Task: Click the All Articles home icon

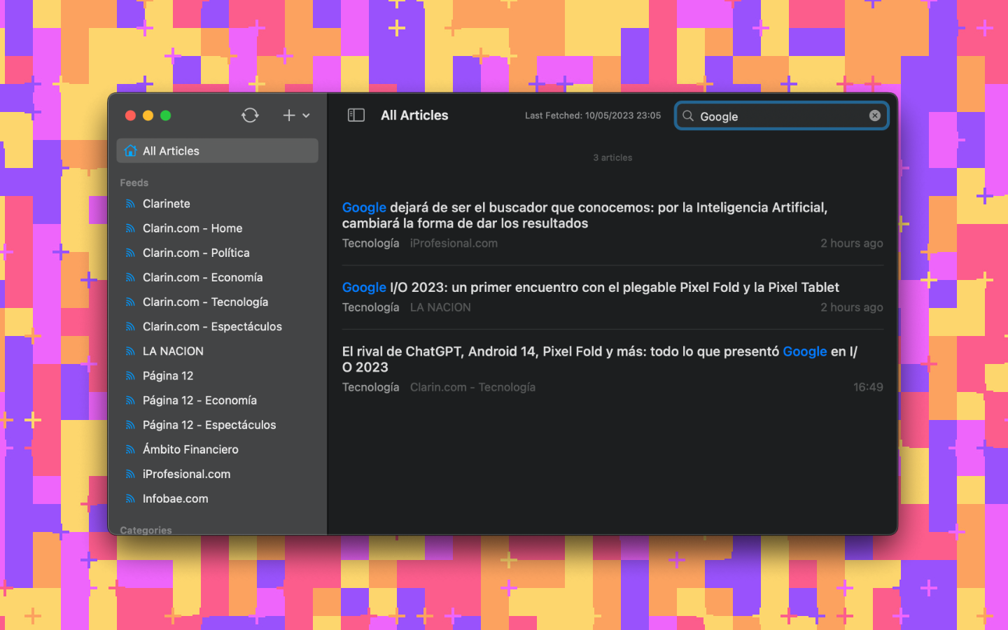Action: click(130, 150)
